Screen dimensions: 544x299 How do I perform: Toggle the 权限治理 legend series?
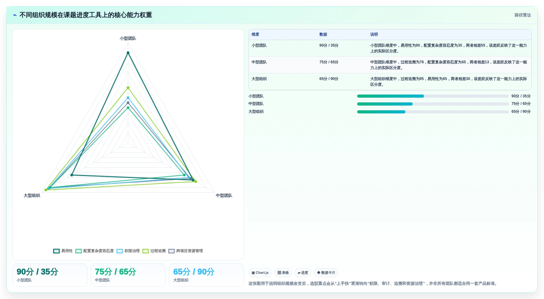point(128,251)
